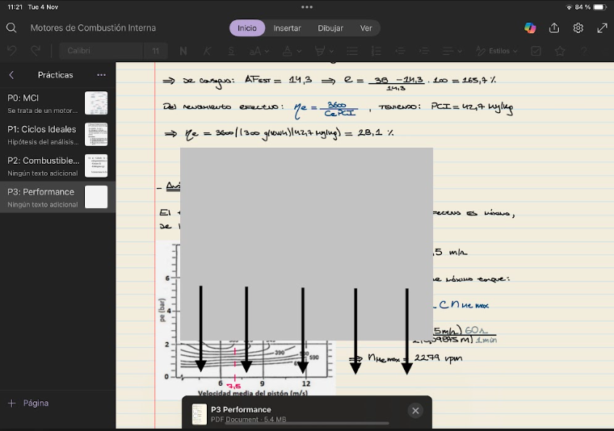Click notebook title Motores de Combustión Interna
Screen dimensions: 614x431
93,27
